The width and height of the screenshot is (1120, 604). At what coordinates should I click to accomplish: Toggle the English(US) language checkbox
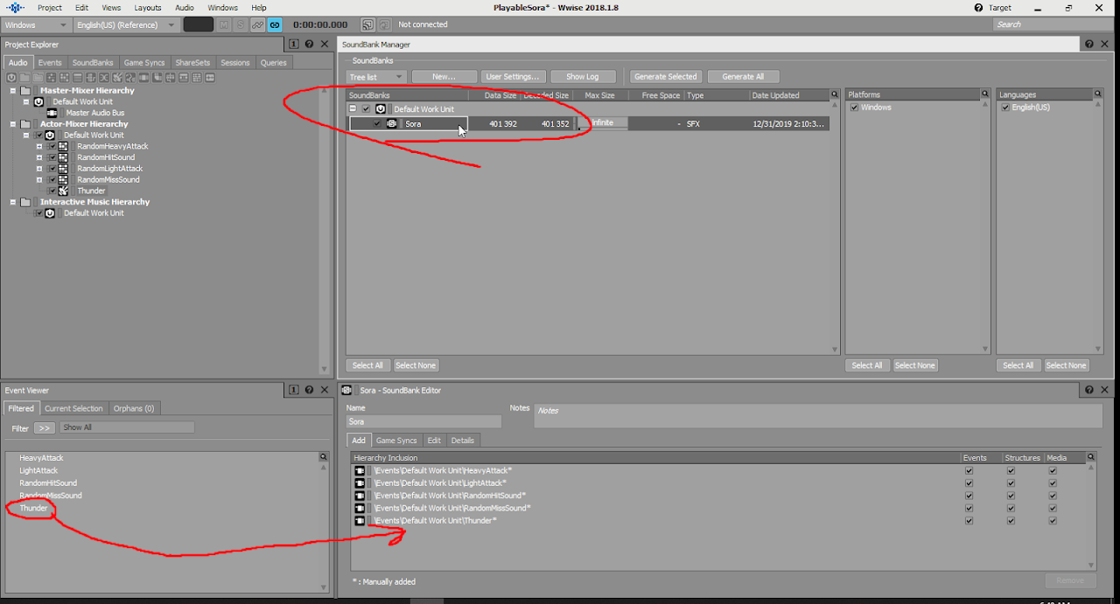point(1006,108)
